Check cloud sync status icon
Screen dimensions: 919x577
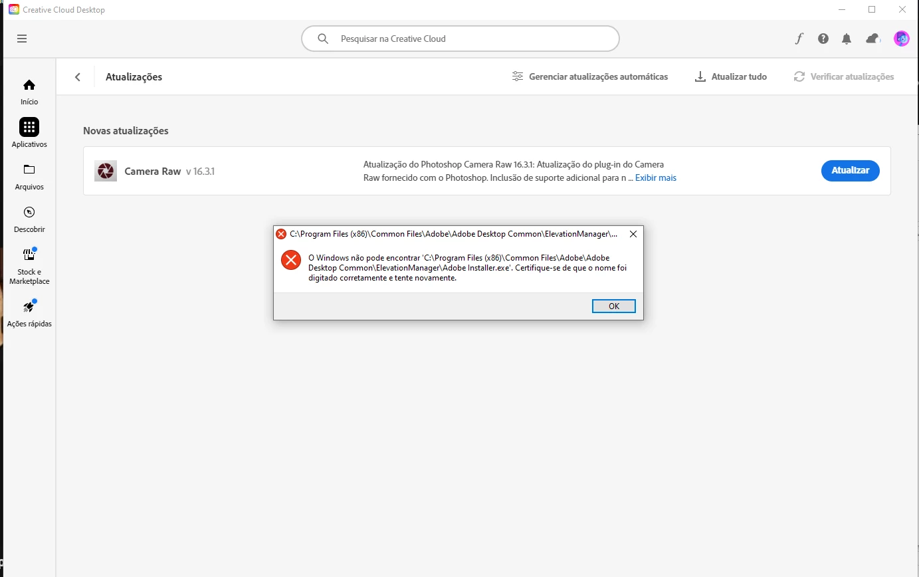tap(872, 39)
